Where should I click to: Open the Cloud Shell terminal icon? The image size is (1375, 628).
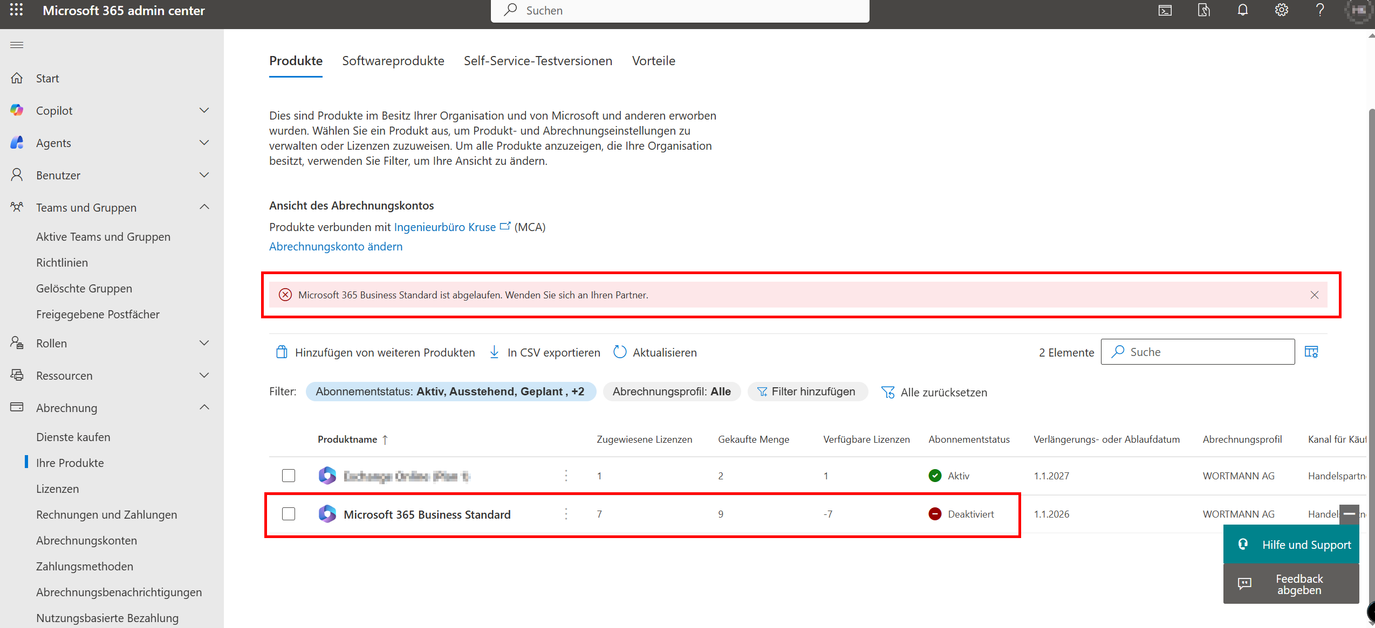point(1165,10)
